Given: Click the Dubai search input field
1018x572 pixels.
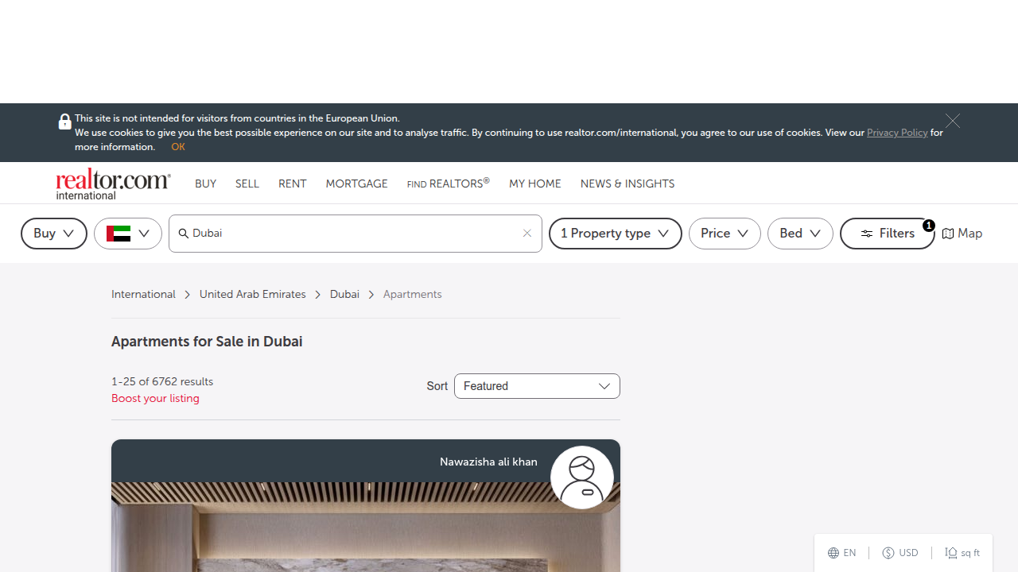Looking at the screenshot, I should (355, 234).
